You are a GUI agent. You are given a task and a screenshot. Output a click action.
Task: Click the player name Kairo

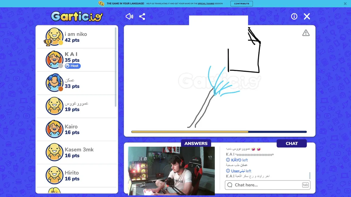click(71, 126)
